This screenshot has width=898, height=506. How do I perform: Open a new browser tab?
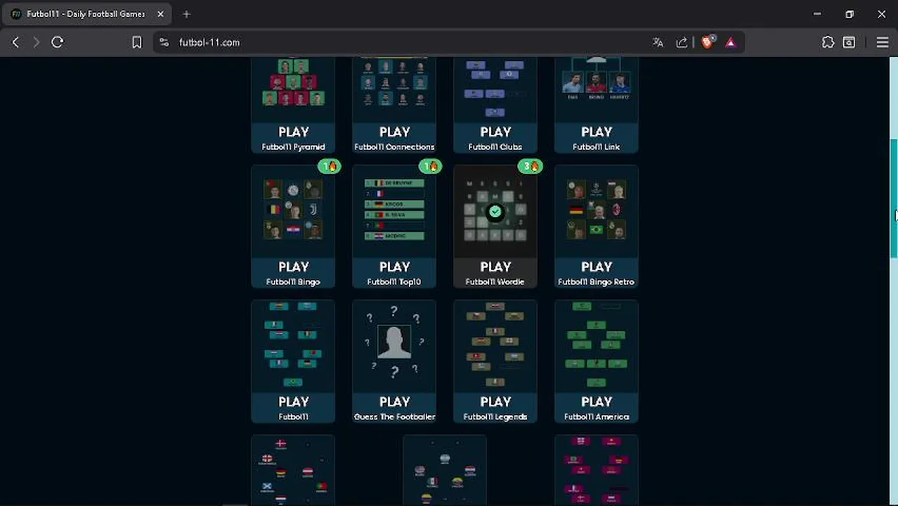click(x=186, y=14)
